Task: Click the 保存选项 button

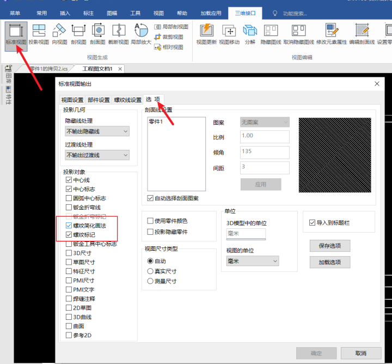Action: coord(330,246)
